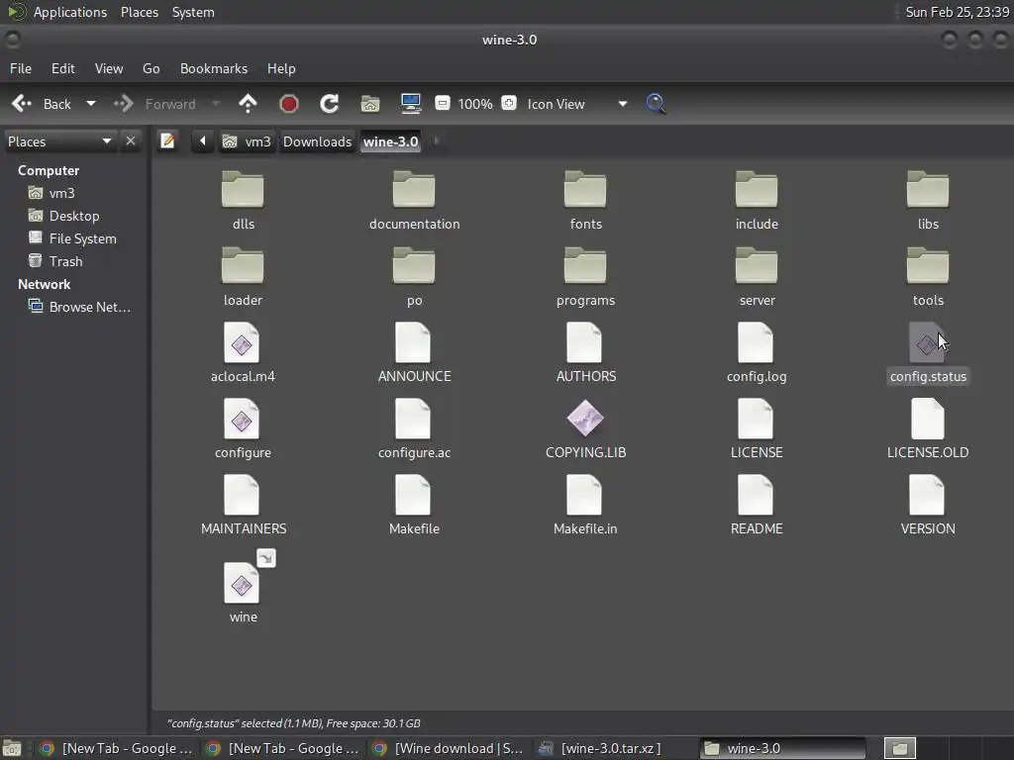Open Desktop in the Places sidebar
Image resolution: width=1014 pixels, height=760 pixels.
click(64, 216)
